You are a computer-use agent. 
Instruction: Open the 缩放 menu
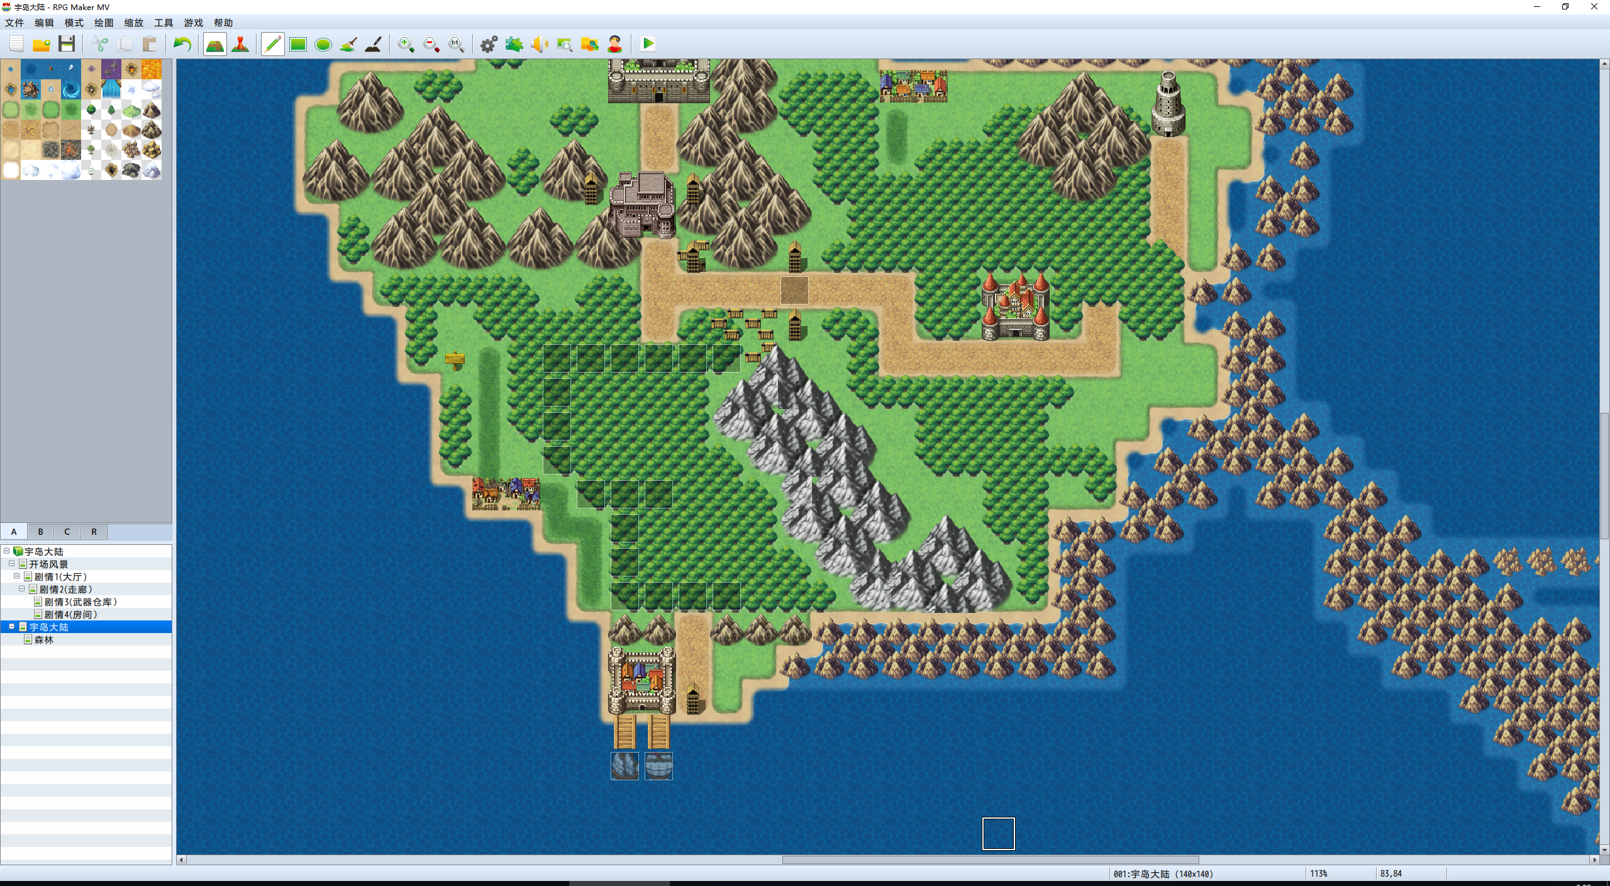click(134, 23)
